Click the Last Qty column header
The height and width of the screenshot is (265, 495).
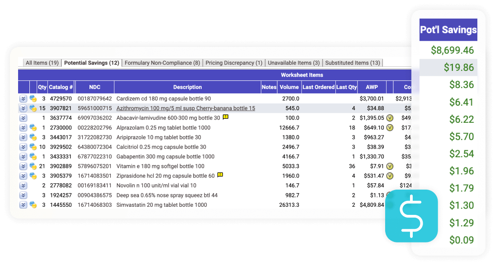pos(346,87)
